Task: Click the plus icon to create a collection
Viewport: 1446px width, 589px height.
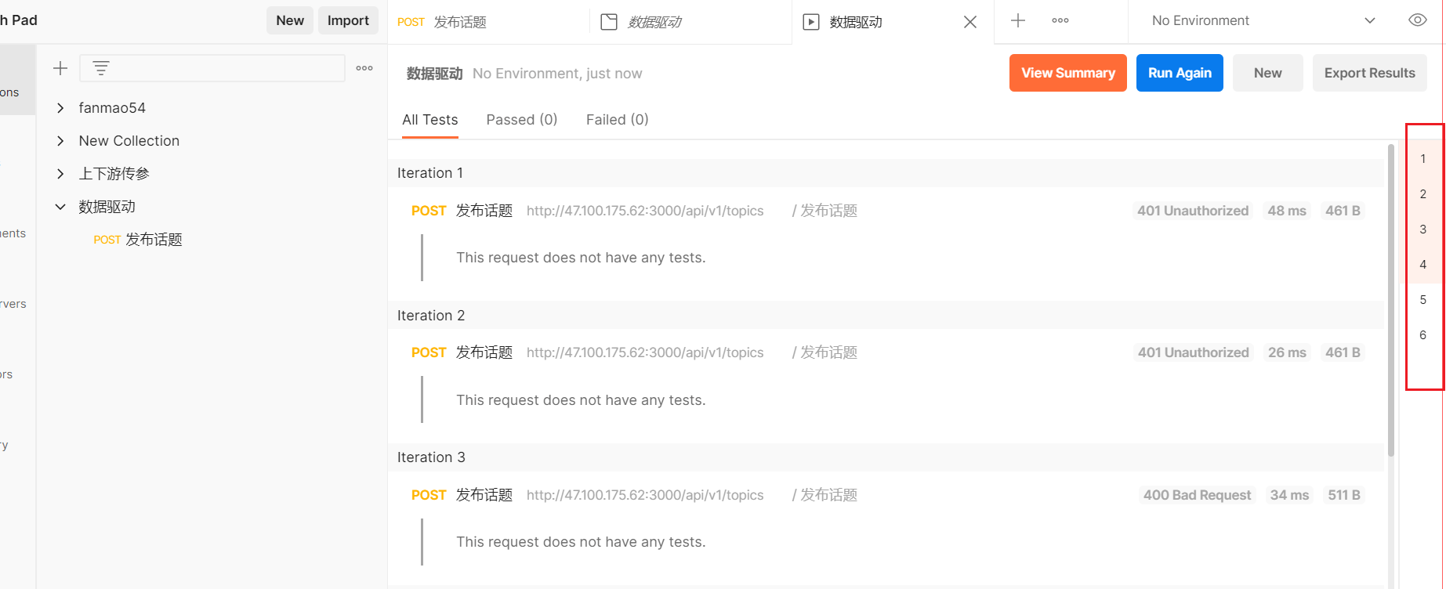Action: [60, 68]
